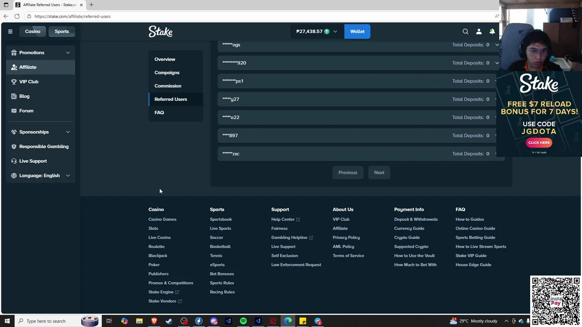Open Responsible Gambling in the sidebar

point(40,146)
